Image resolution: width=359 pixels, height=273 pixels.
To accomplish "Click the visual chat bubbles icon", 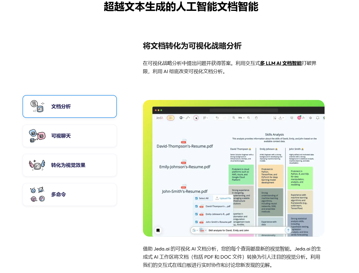I will click(x=37, y=136).
